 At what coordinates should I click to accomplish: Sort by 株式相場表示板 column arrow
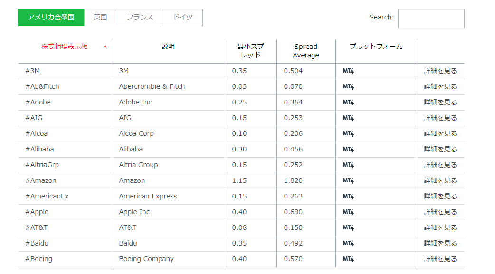(x=105, y=47)
